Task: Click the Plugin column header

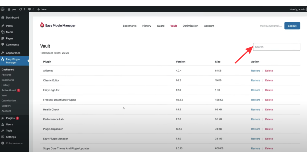Action: click(47, 62)
